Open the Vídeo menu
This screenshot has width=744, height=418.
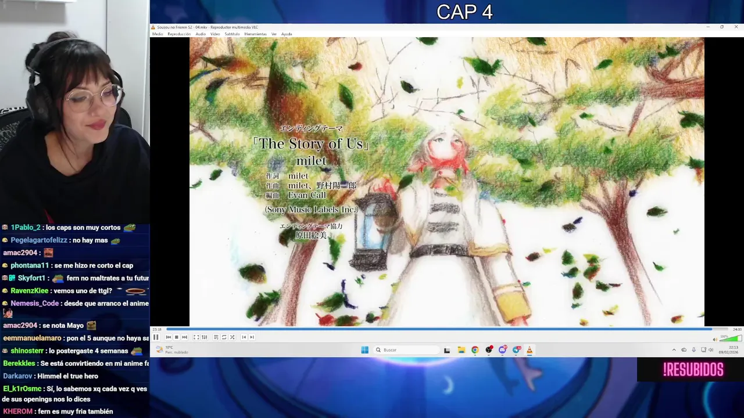tap(215, 34)
